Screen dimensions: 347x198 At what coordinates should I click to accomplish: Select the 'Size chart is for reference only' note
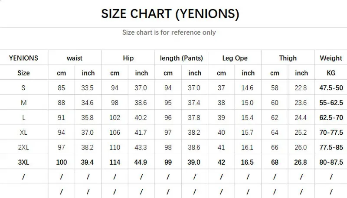(x=169, y=32)
